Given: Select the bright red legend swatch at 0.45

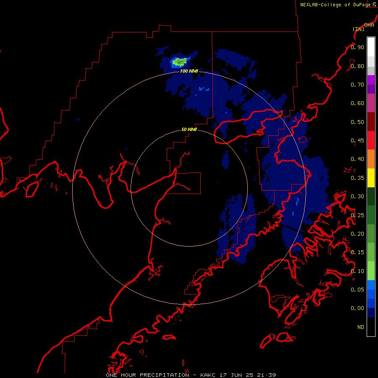Looking at the screenshot, I should coord(371,140).
